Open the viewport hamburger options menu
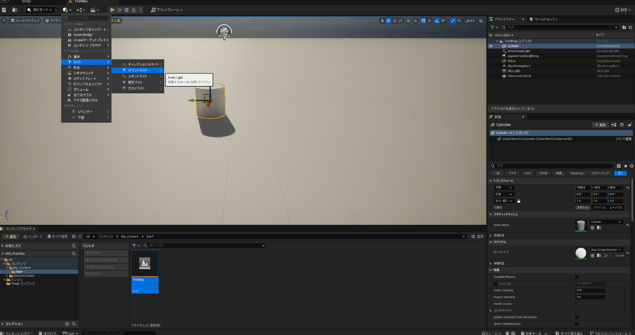Viewport: 635px width, 335px height. (x=4, y=20)
